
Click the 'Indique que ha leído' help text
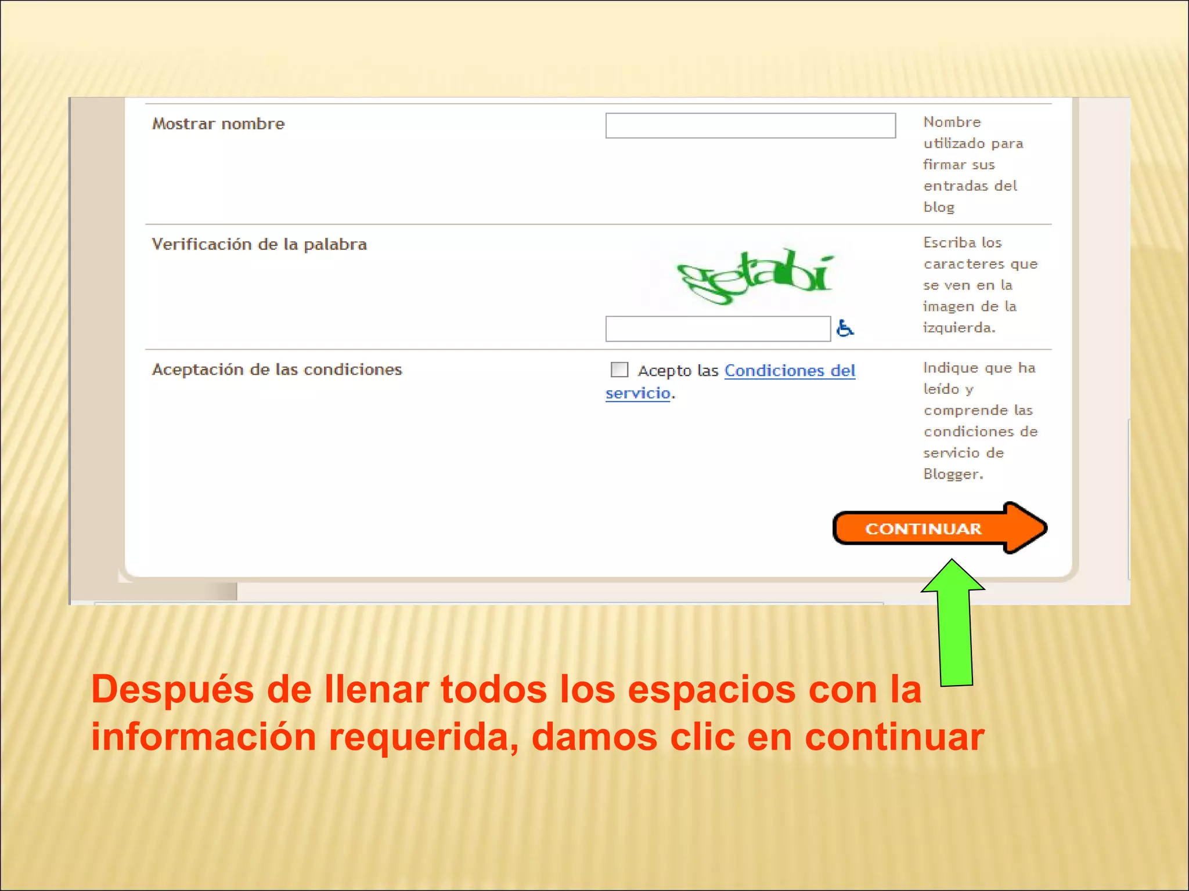981,421
